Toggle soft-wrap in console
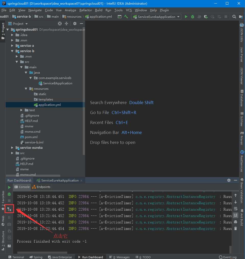The image size is (245, 259). [x=236, y=209]
